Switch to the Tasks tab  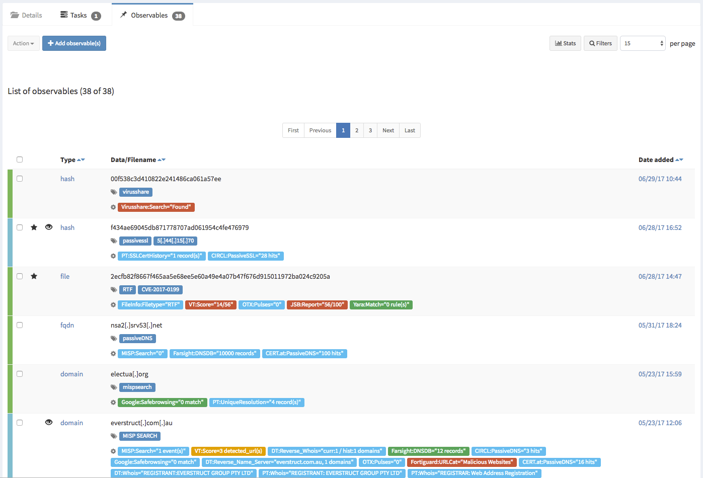[x=80, y=15]
